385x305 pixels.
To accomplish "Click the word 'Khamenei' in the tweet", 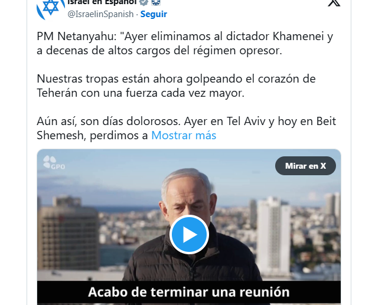I will (x=298, y=37).
